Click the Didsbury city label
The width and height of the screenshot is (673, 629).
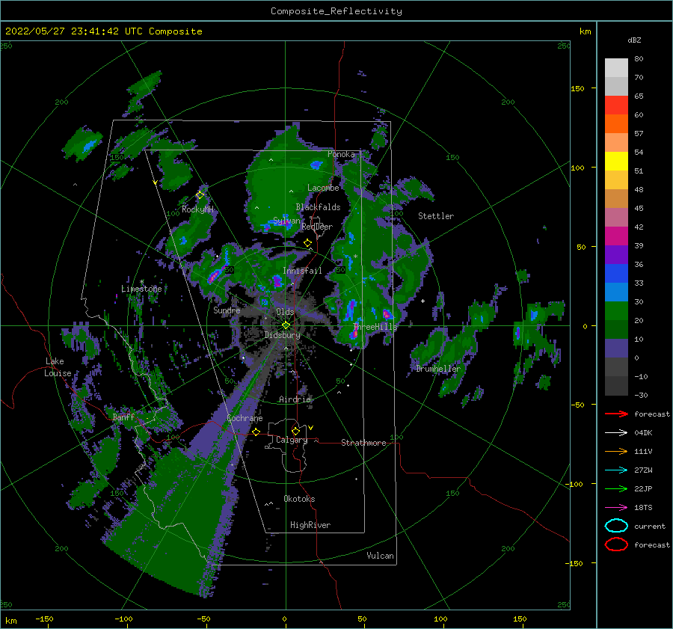pos(282,335)
